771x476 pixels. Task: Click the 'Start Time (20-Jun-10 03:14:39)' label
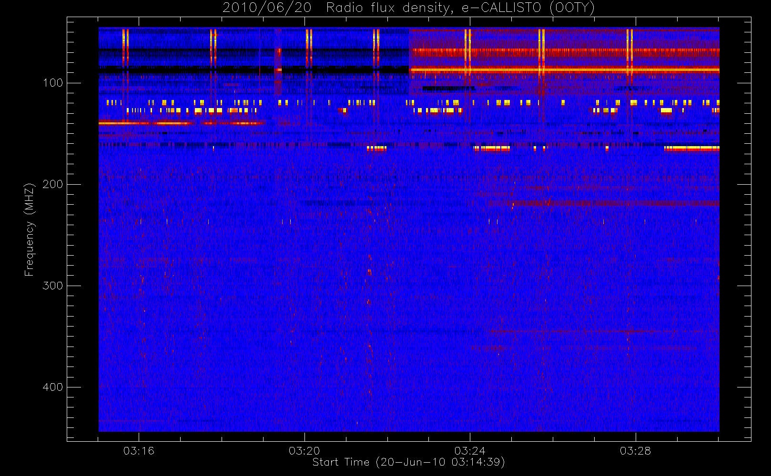pos(408,462)
